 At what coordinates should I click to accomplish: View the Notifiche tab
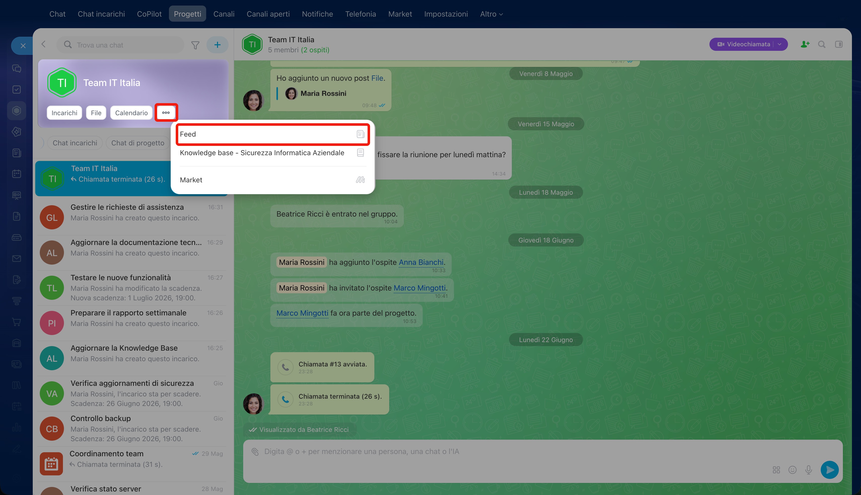[317, 14]
